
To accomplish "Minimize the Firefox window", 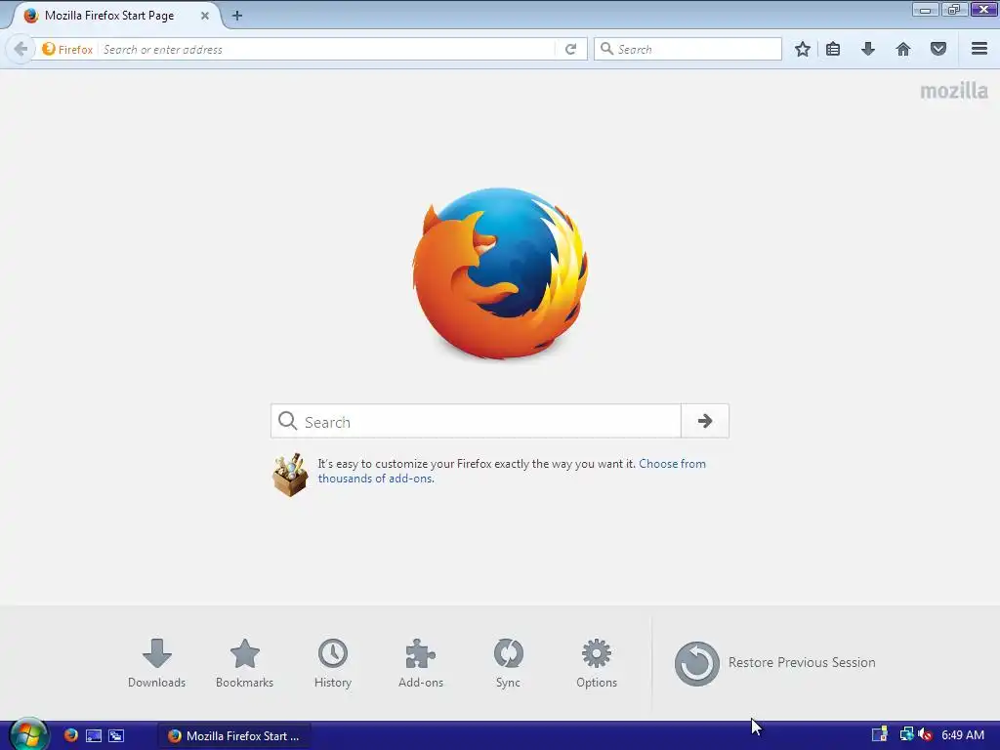I will (926, 10).
